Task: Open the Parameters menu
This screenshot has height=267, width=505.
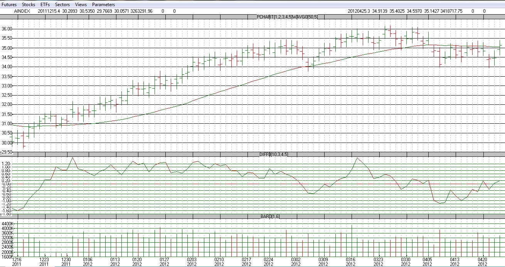Action: point(103,5)
